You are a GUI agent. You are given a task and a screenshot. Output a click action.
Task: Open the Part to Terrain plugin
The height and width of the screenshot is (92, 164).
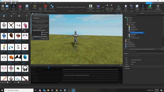tap(40, 7)
